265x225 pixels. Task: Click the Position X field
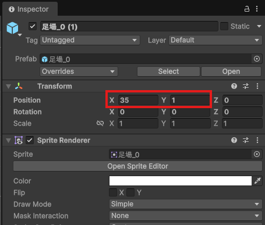point(138,100)
